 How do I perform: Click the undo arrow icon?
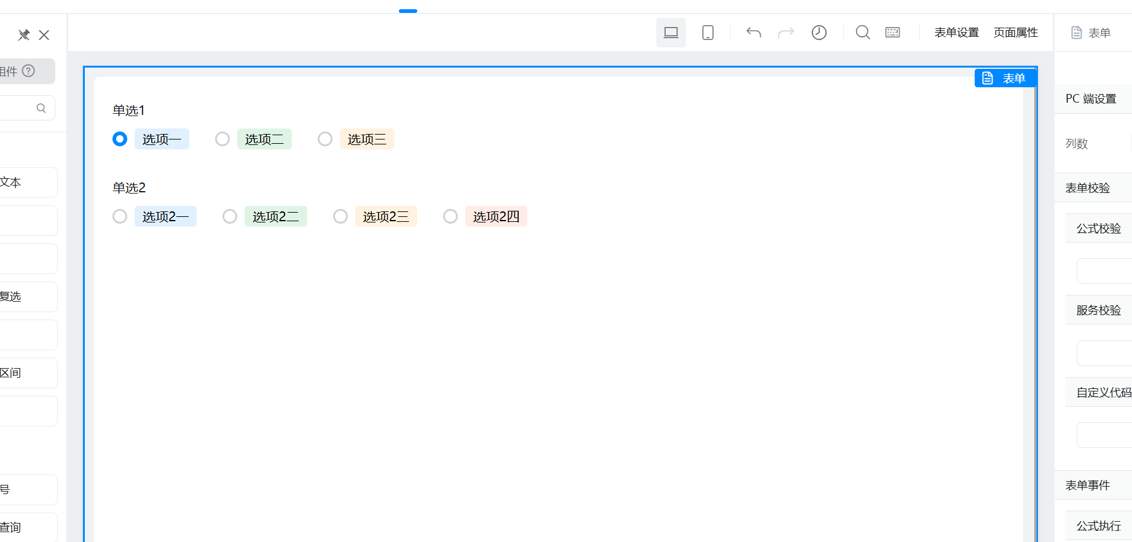[x=753, y=33]
